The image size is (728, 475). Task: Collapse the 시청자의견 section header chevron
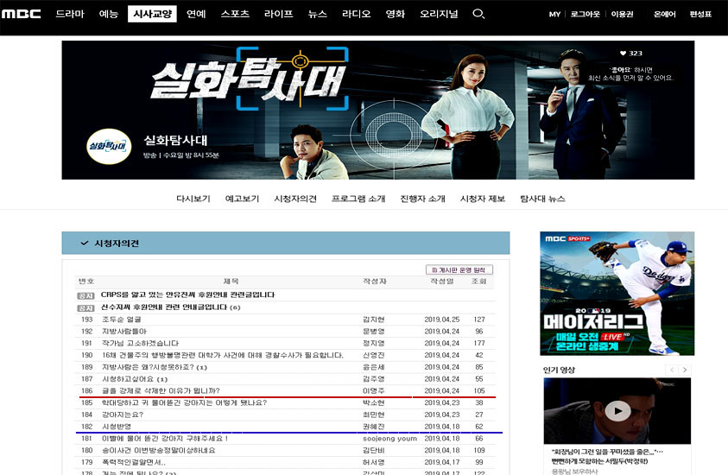tap(84, 244)
